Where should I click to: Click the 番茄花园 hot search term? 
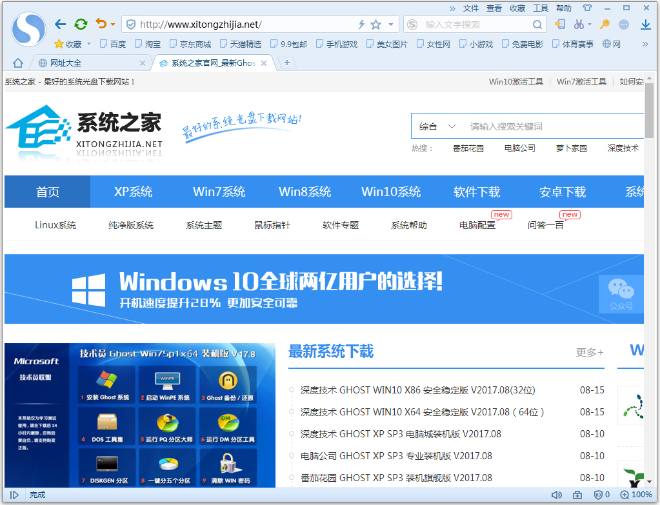pyautogui.click(x=468, y=148)
